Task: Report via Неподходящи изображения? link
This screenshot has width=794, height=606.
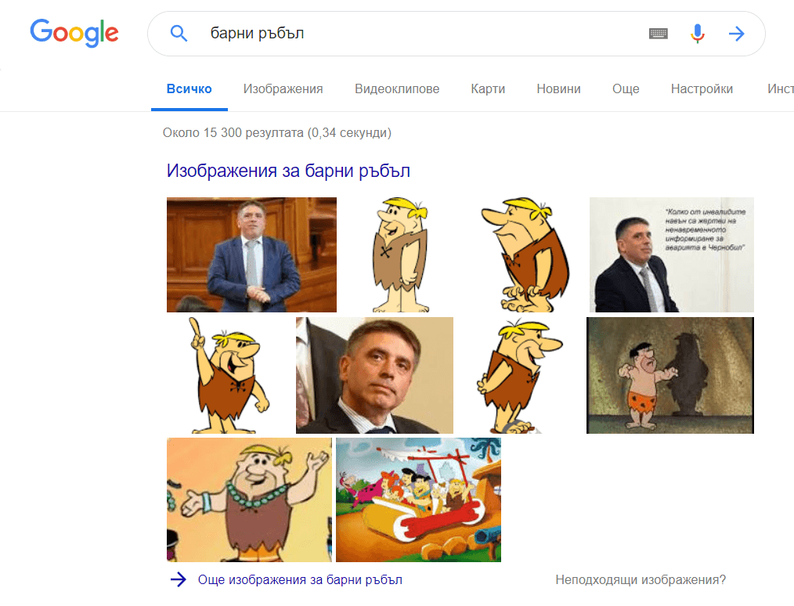Action: pos(641,579)
